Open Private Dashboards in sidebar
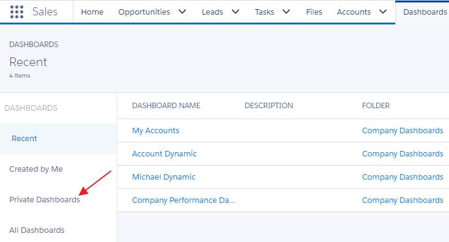This screenshot has width=449, height=242. pyautogui.click(x=45, y=199)
